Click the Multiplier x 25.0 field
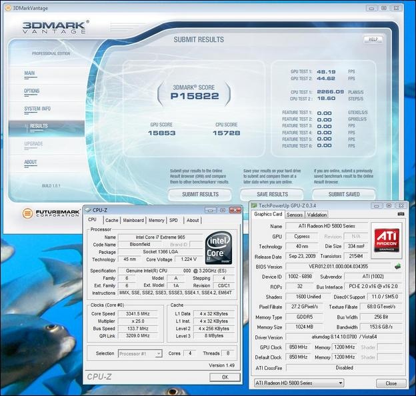416x396 pixels. coord(138,321)
